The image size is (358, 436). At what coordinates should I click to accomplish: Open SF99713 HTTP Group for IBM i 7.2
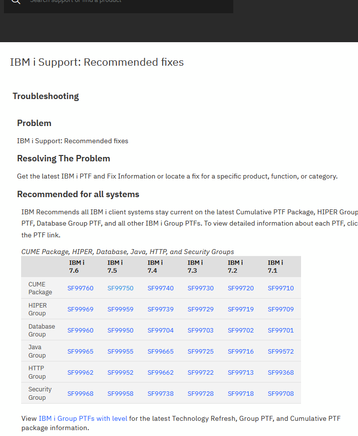pyautogui.click(x=241, y=372)
